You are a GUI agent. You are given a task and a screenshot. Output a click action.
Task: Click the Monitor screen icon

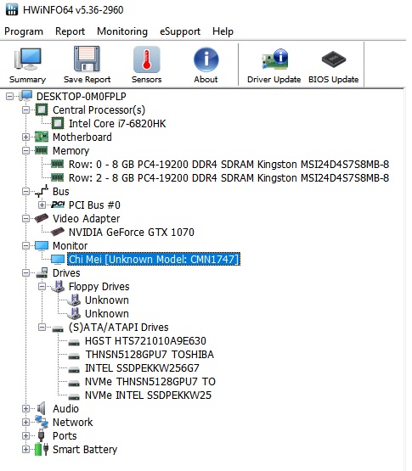click(42, 246)
